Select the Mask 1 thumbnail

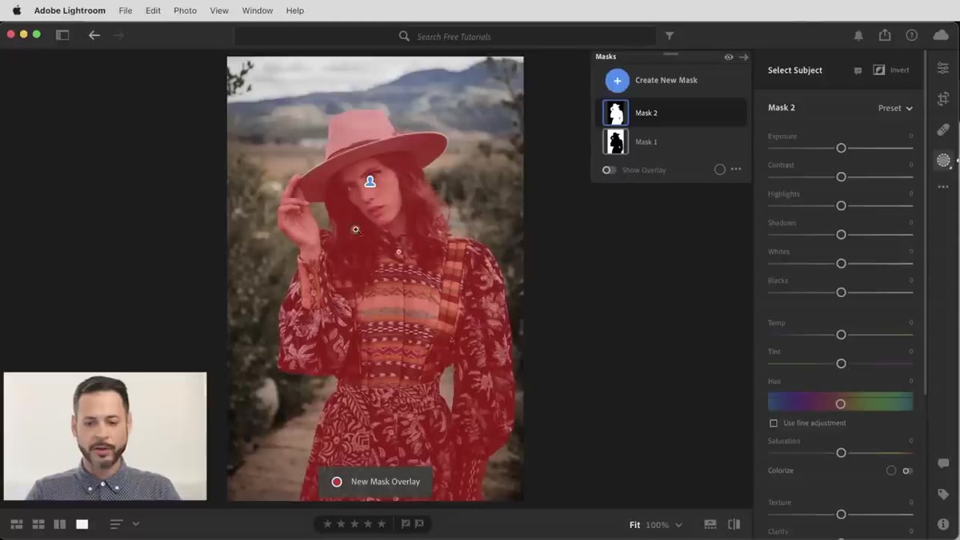(x=616, y=142)
